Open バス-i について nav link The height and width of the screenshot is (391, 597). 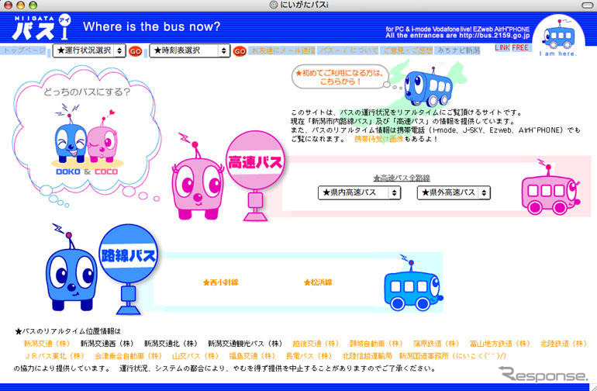pos(349,50)
